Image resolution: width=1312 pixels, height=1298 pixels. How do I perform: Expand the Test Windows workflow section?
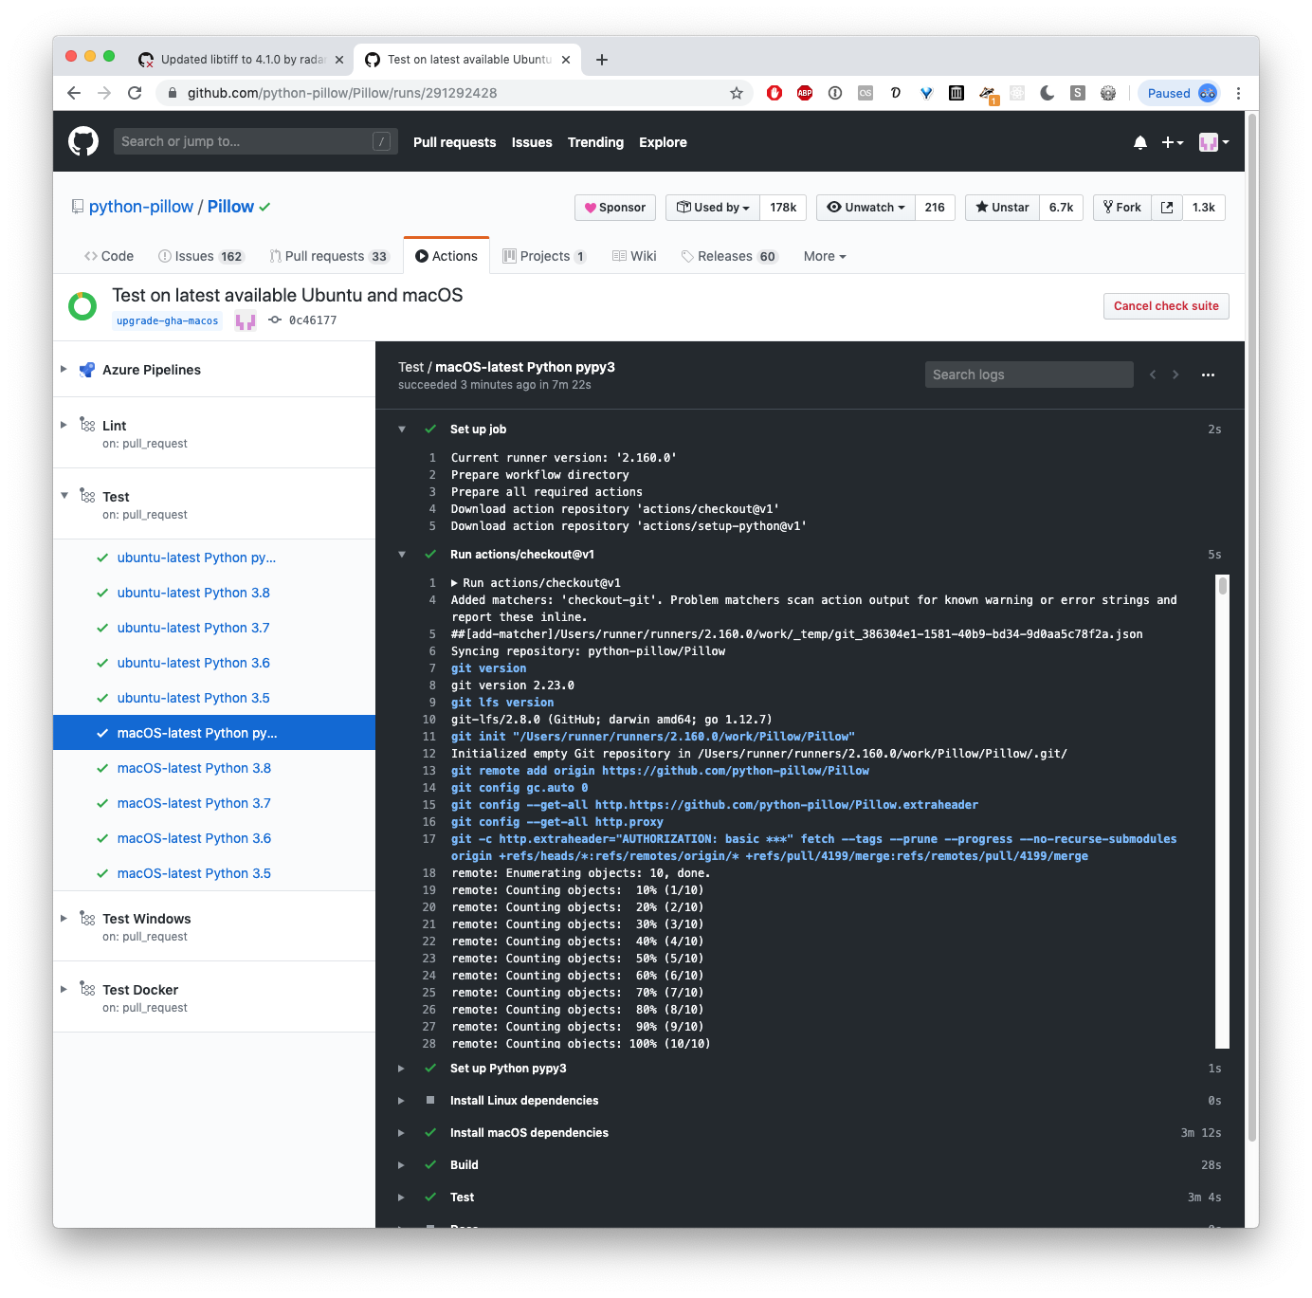pyautogui.click(x=64, y=918)
